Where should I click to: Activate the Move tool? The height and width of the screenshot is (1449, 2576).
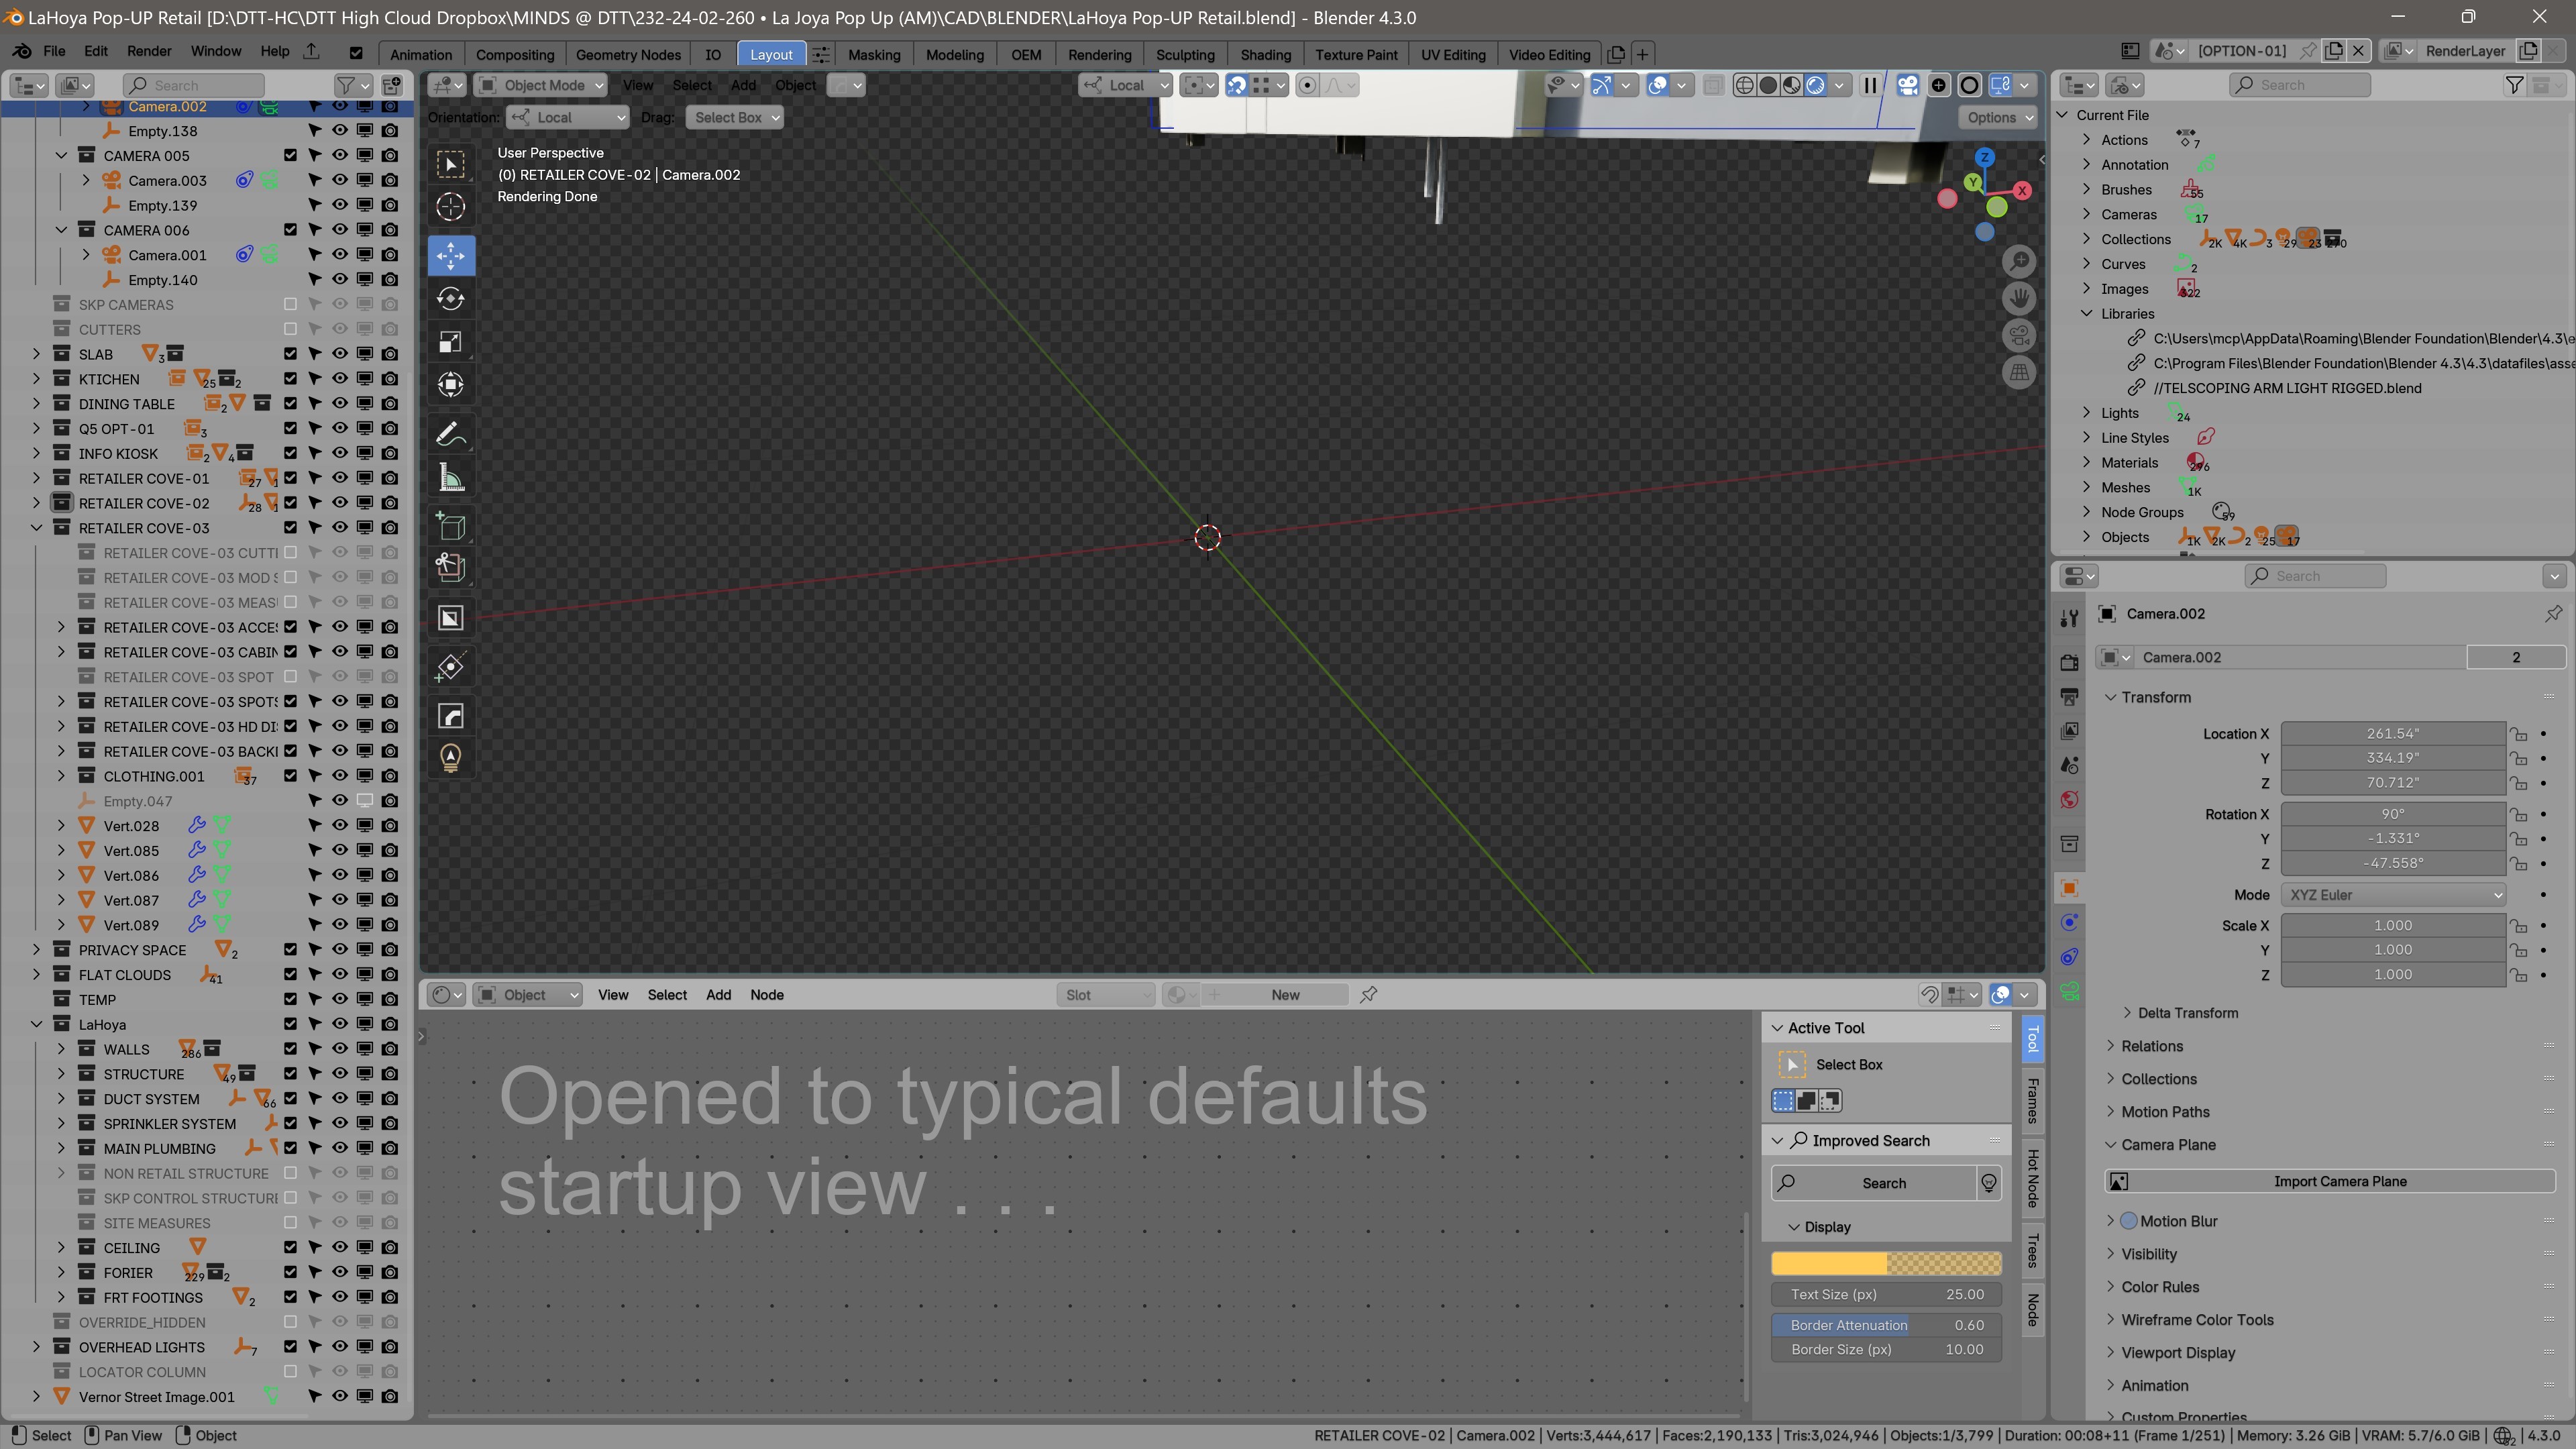(x=451, y=256)
